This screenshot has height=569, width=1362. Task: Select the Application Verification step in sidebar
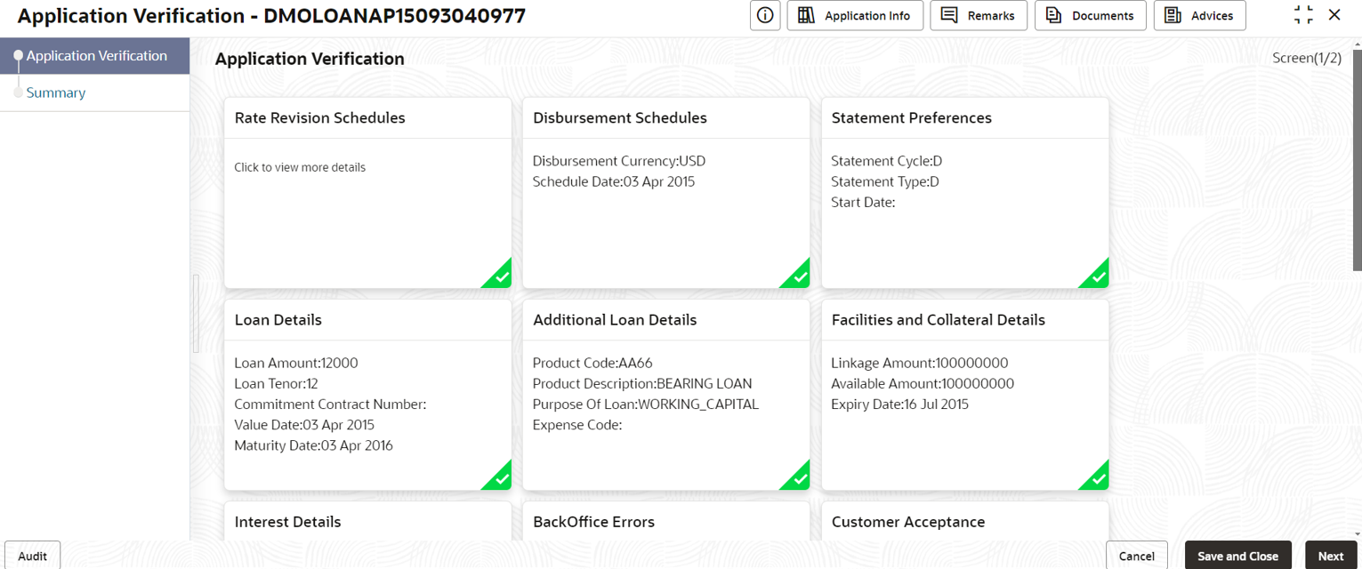(94, 56)
